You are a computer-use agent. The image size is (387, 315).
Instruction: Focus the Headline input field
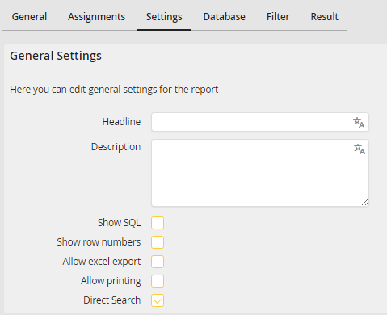tap(260, 122)
